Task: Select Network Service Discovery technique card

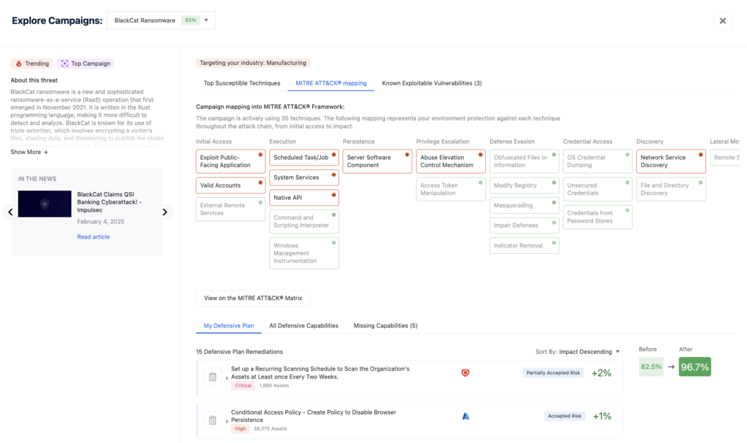Action: click(x=671, y=161)
